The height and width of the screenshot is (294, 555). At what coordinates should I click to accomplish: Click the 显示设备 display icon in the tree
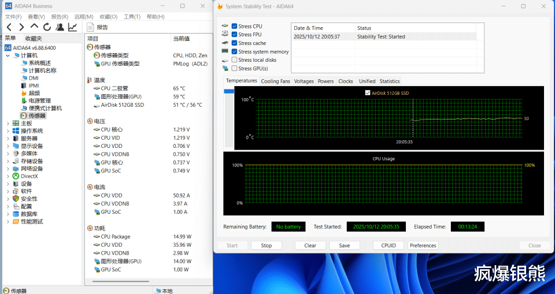[x=16, y=146]
